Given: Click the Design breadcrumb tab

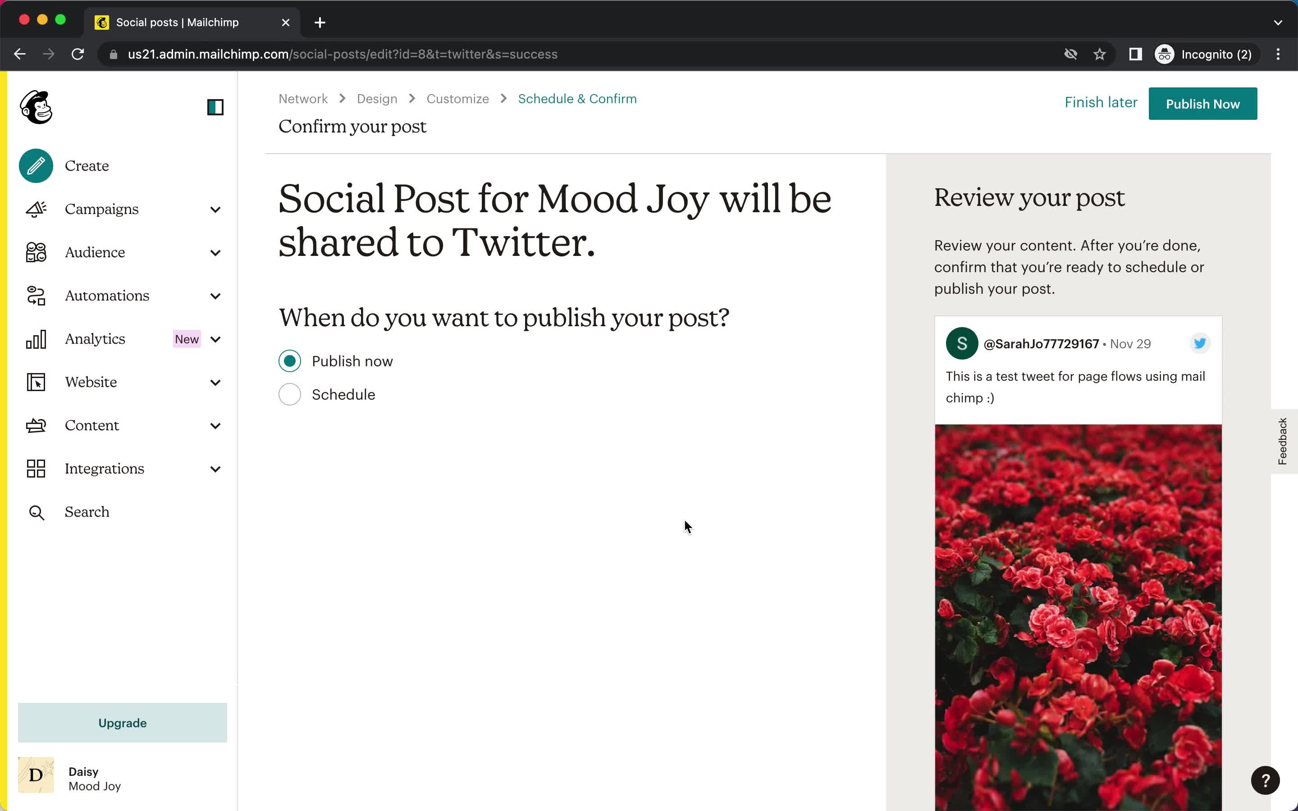Looking at the screenshot, I should click(x=377, y=98).
